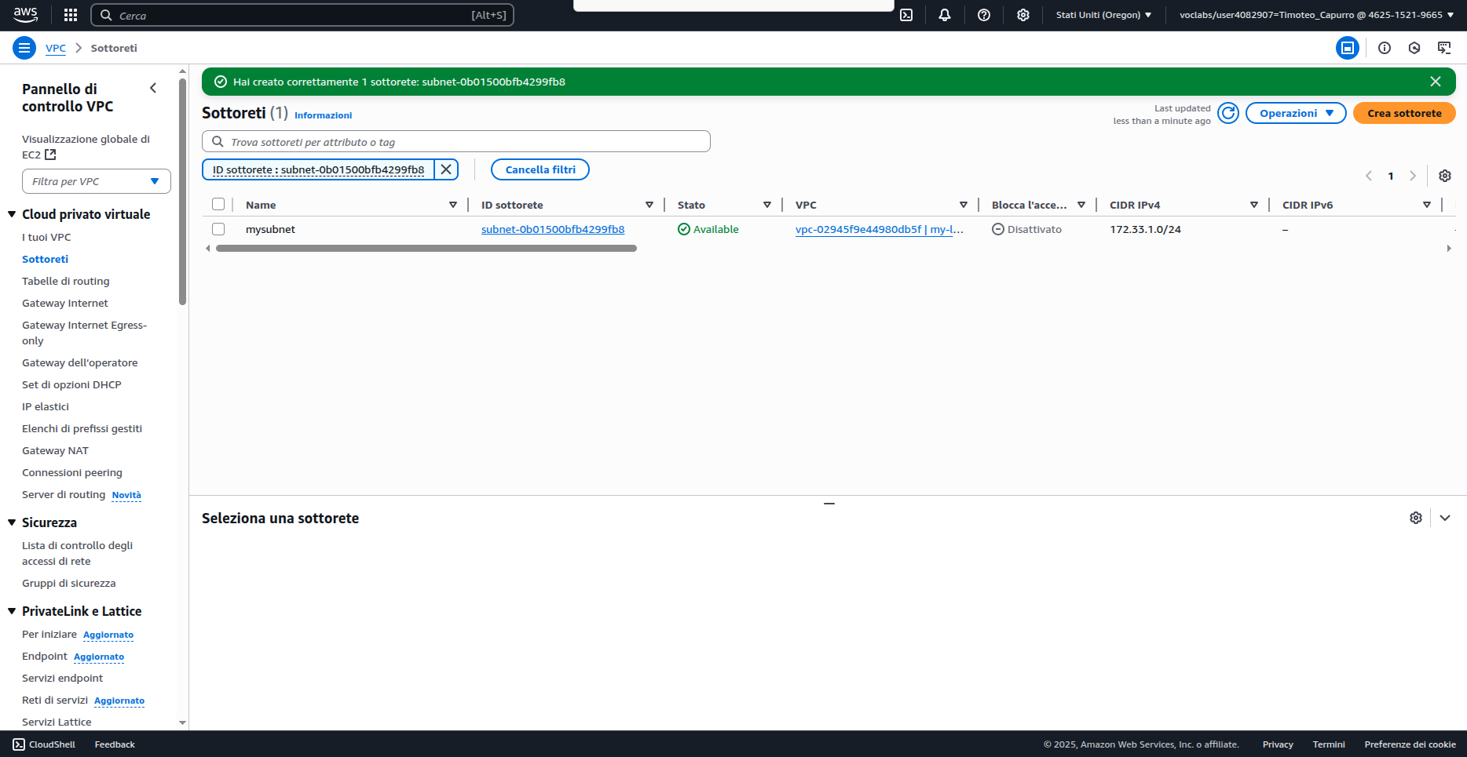This screenshot has height=757, width=1467.
Task: Open Gruppi di sicurezza
Action: [x=69, y=583]
